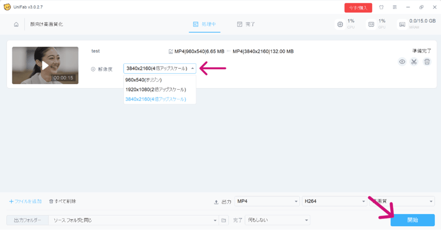The image size is (441, 230).
Task: Click the 顔向け高画質化 title label
Action: tap(47, 24)
